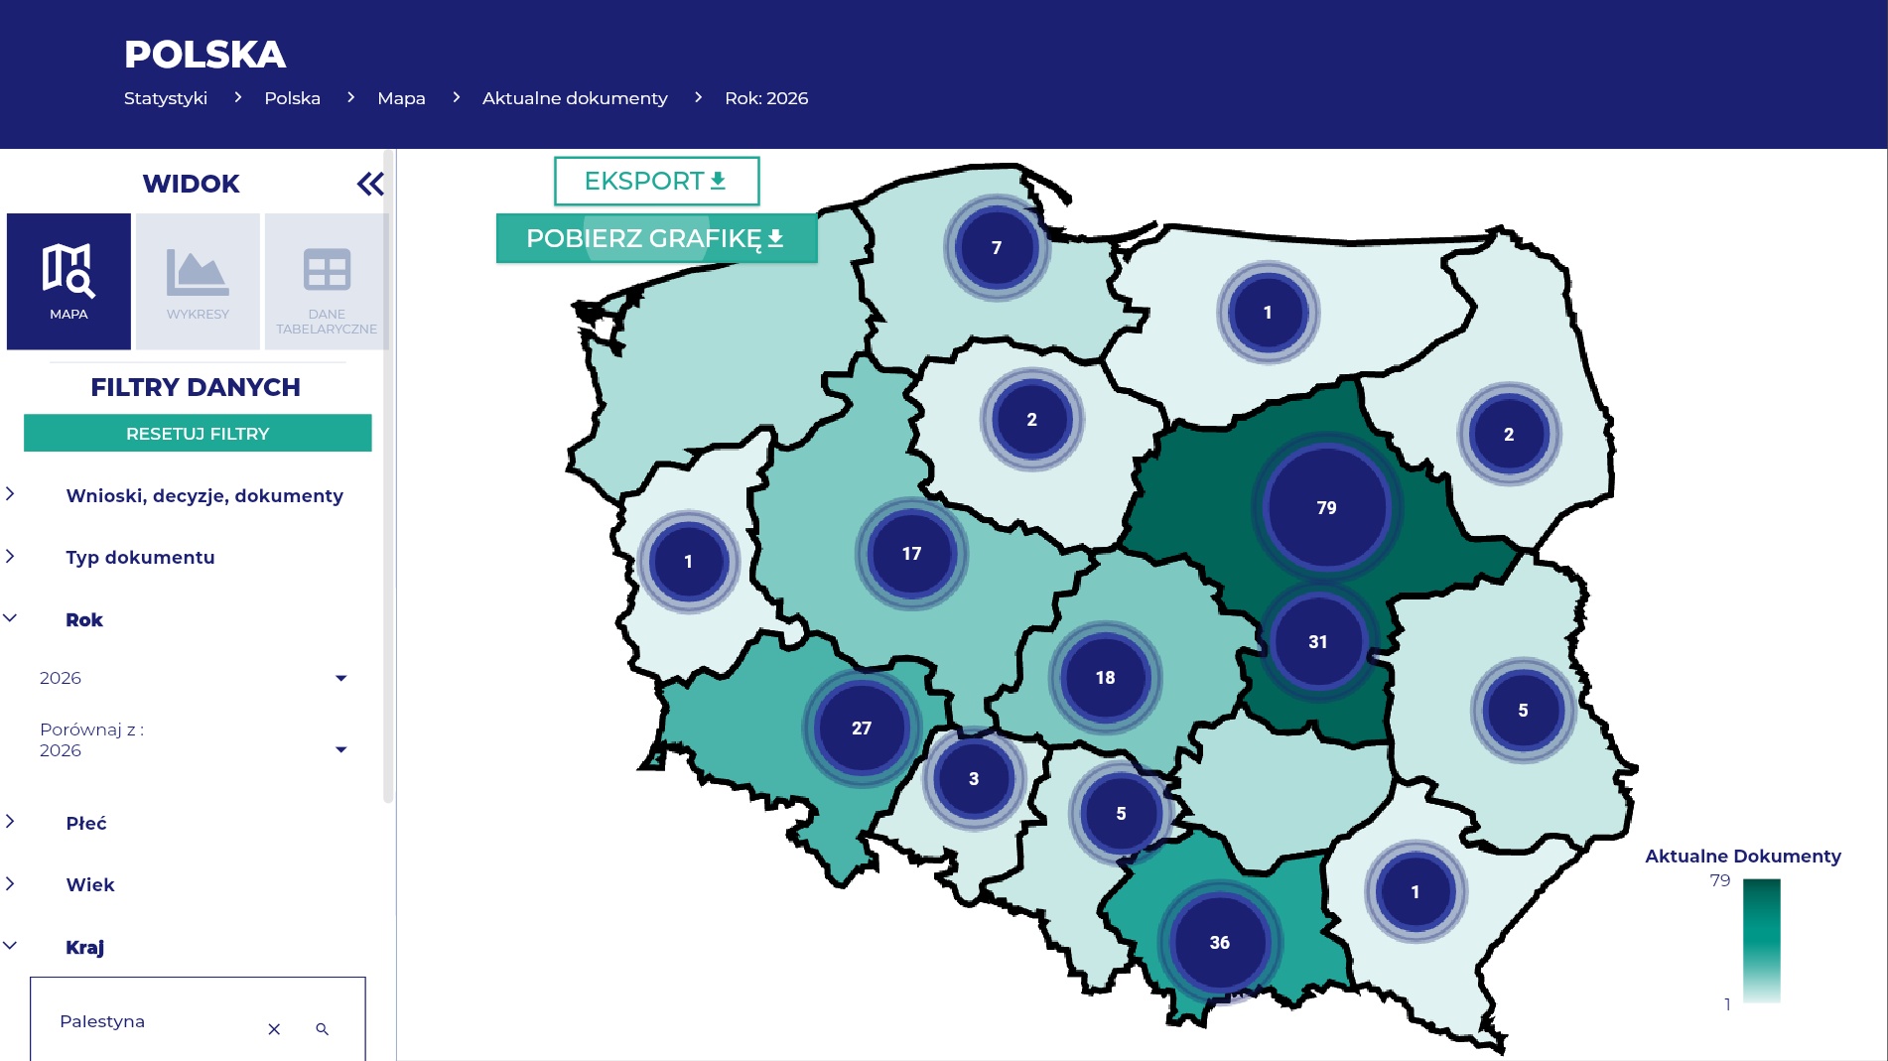Viewport: 1888px width, 1061px height.
Task: Click the magnifier icon in country search
Action: tap(323, 1029)
